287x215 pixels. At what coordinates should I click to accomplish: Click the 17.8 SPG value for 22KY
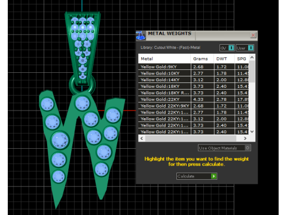click(x=242, y=99)
